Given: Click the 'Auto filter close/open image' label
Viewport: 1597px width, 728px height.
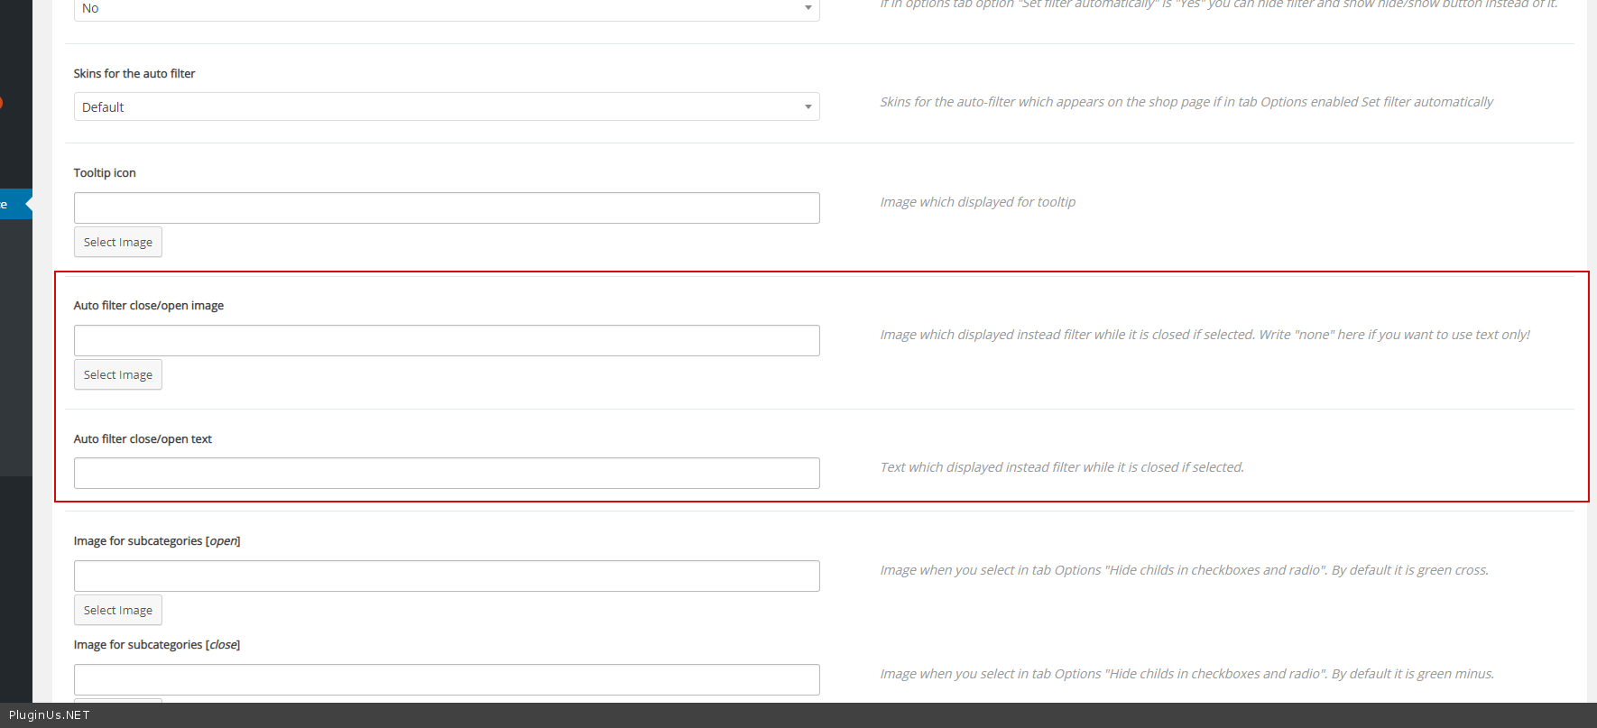Looking at the screenshot, I should pos(149,306).
